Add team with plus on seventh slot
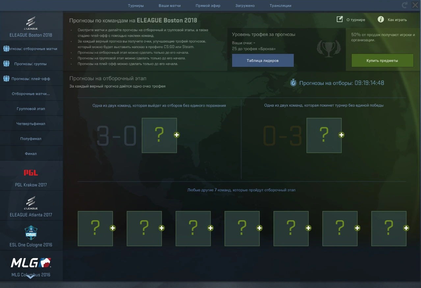421x288 pixels. pyautogui.click(x=406, y=228)
